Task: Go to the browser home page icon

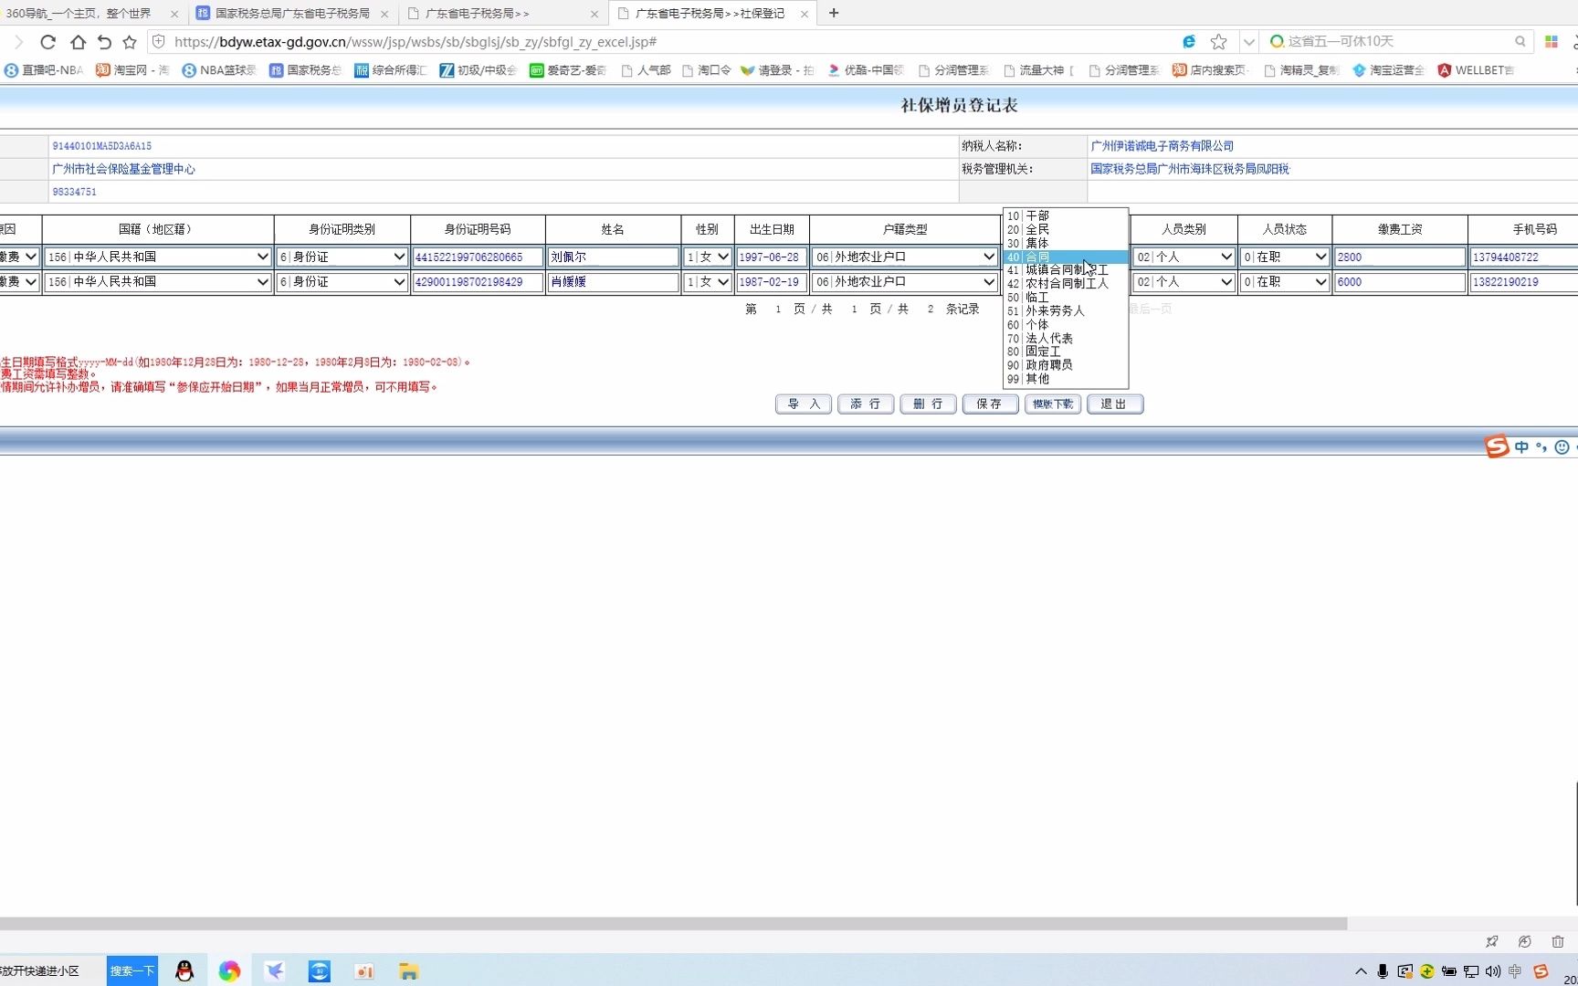Action: (x=78, y=42)
